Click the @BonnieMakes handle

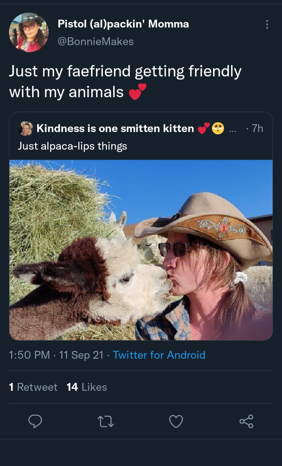point(96,41)
